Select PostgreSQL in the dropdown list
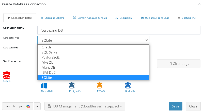Image resolution: width=204 pixels, height=112 pixels. click(x=51, y=58)
